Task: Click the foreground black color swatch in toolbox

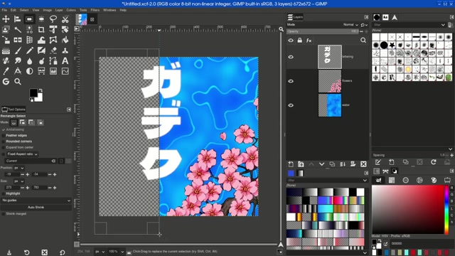Action: [33, 93]
